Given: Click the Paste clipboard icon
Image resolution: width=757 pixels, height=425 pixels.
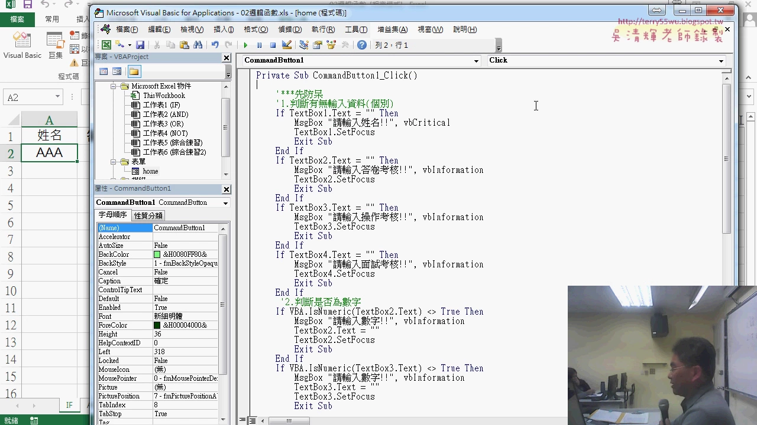Looking at the screenshot, I should tap(184, 45).
